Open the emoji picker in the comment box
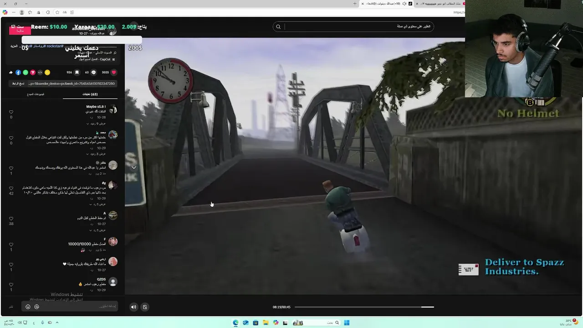Screen dimensions: 583x328 click(28, 307)
